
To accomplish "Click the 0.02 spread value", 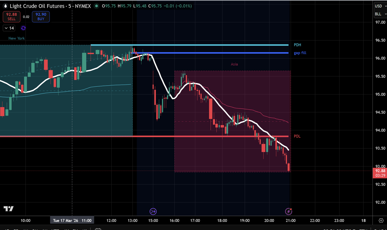I will coord(26,16).
